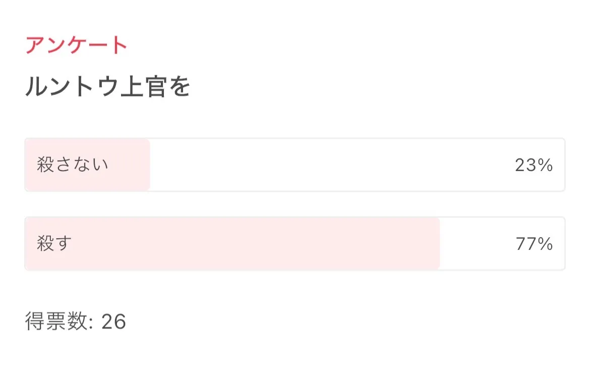
Task: Click the 殺さない label text
Action: (73, 165)
